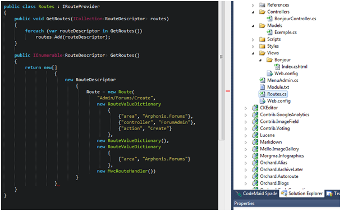The width and height of the screenshot is (344, 211).
Task: Click the References node icon
Action: [262, 5]
